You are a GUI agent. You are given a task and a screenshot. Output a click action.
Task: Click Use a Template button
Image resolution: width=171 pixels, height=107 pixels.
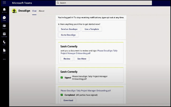(x=92, y=29)
